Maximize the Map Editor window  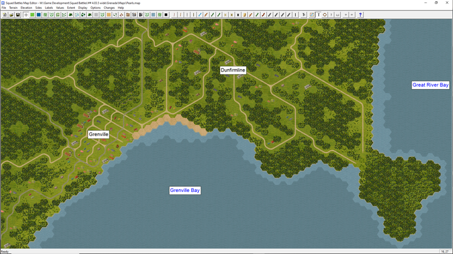click(436, 3)
